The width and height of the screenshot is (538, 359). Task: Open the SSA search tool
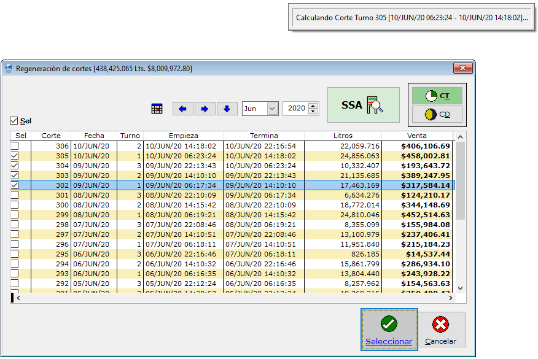(x=363, y=105)
